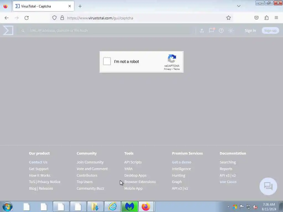Open the Firefox extensions puzzle icon
283x212 pixels.
266,18
